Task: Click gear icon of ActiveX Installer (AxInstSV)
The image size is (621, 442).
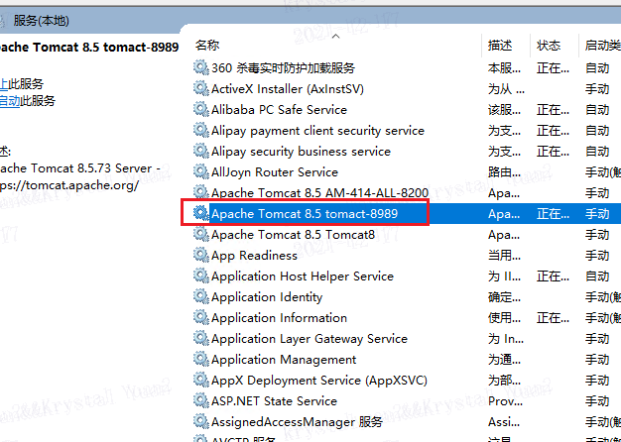Action: tap(201, 88)
